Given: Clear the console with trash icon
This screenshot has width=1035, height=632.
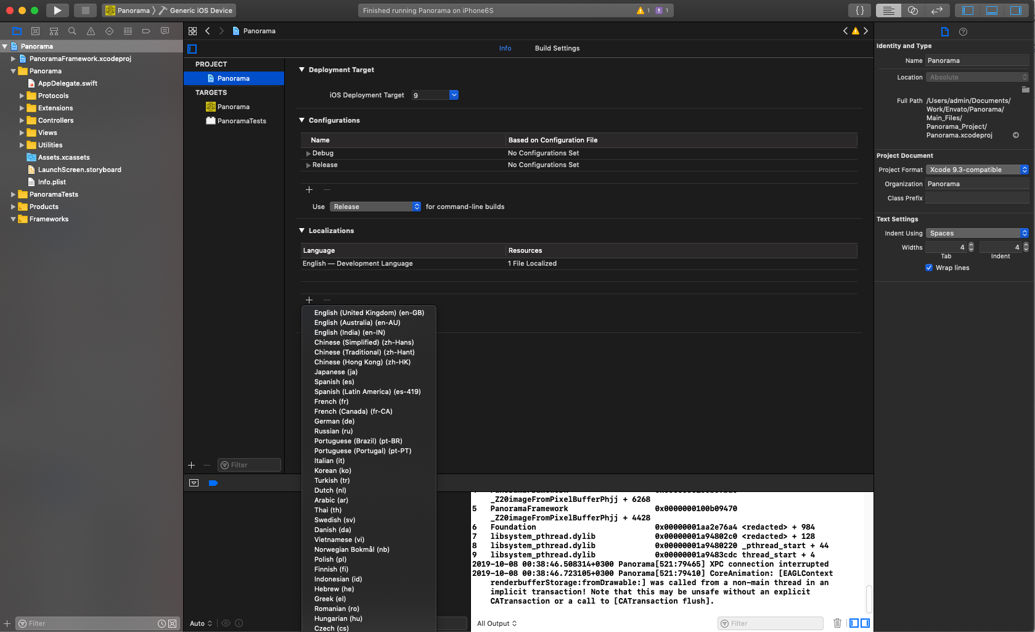Looking at the screenshot, I should (x=837, y=623).
